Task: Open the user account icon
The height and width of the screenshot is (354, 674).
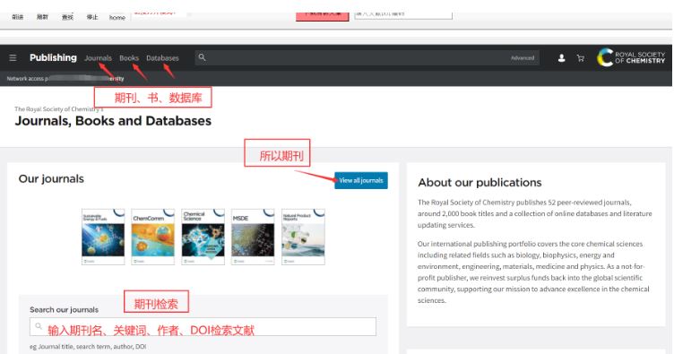Action: coord(561,58)
